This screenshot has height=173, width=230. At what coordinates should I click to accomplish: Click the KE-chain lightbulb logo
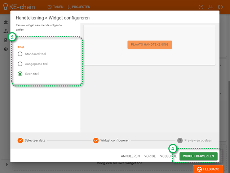[x=5, y=6]
